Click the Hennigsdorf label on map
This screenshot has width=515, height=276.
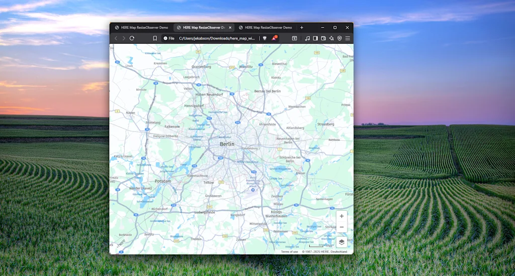[194, 106]
